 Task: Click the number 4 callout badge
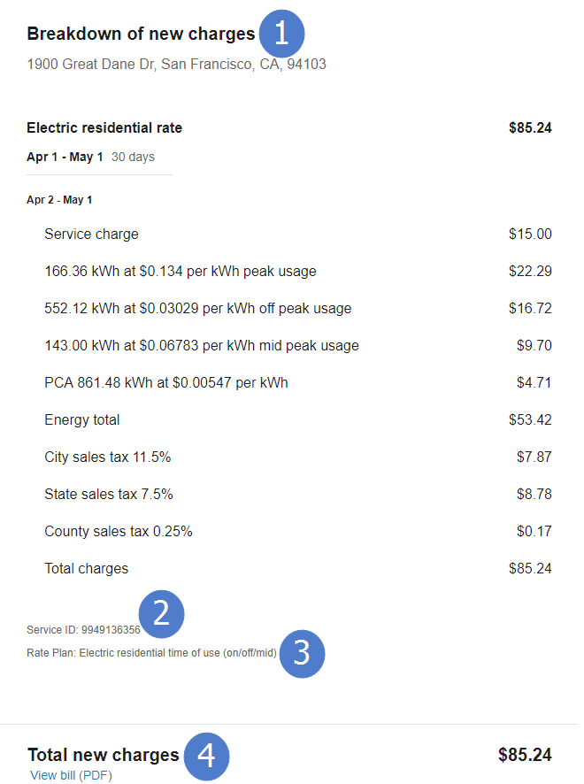point(205,757)
